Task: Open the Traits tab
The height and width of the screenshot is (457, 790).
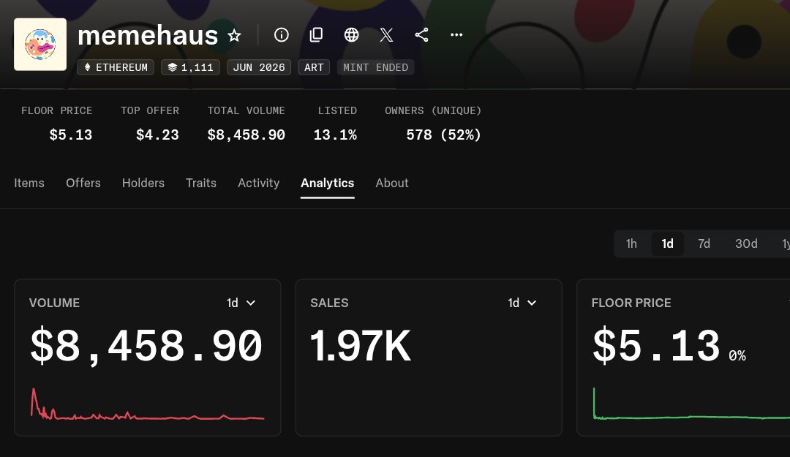Action: tap(201, 183)
